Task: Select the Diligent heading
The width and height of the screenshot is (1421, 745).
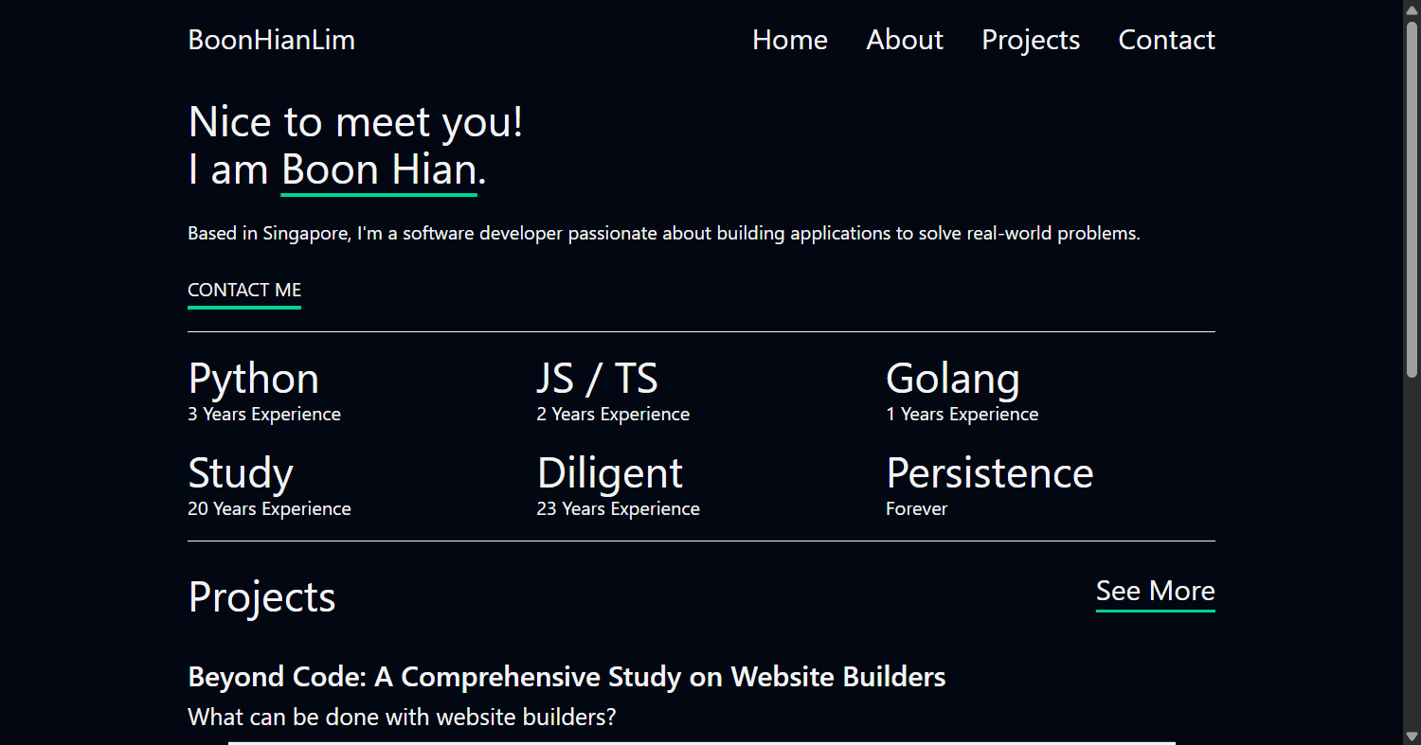Action: pos(610,473)
